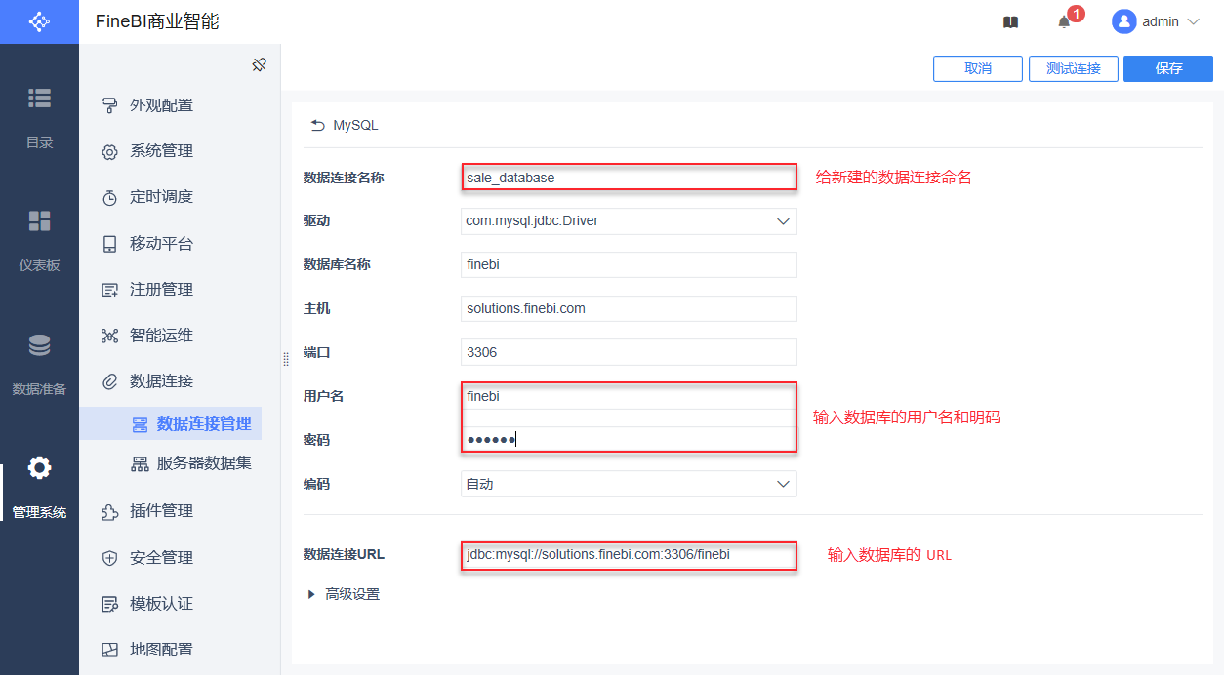
Task: Select 定时调度 menu item
Action: click(161, 197)
